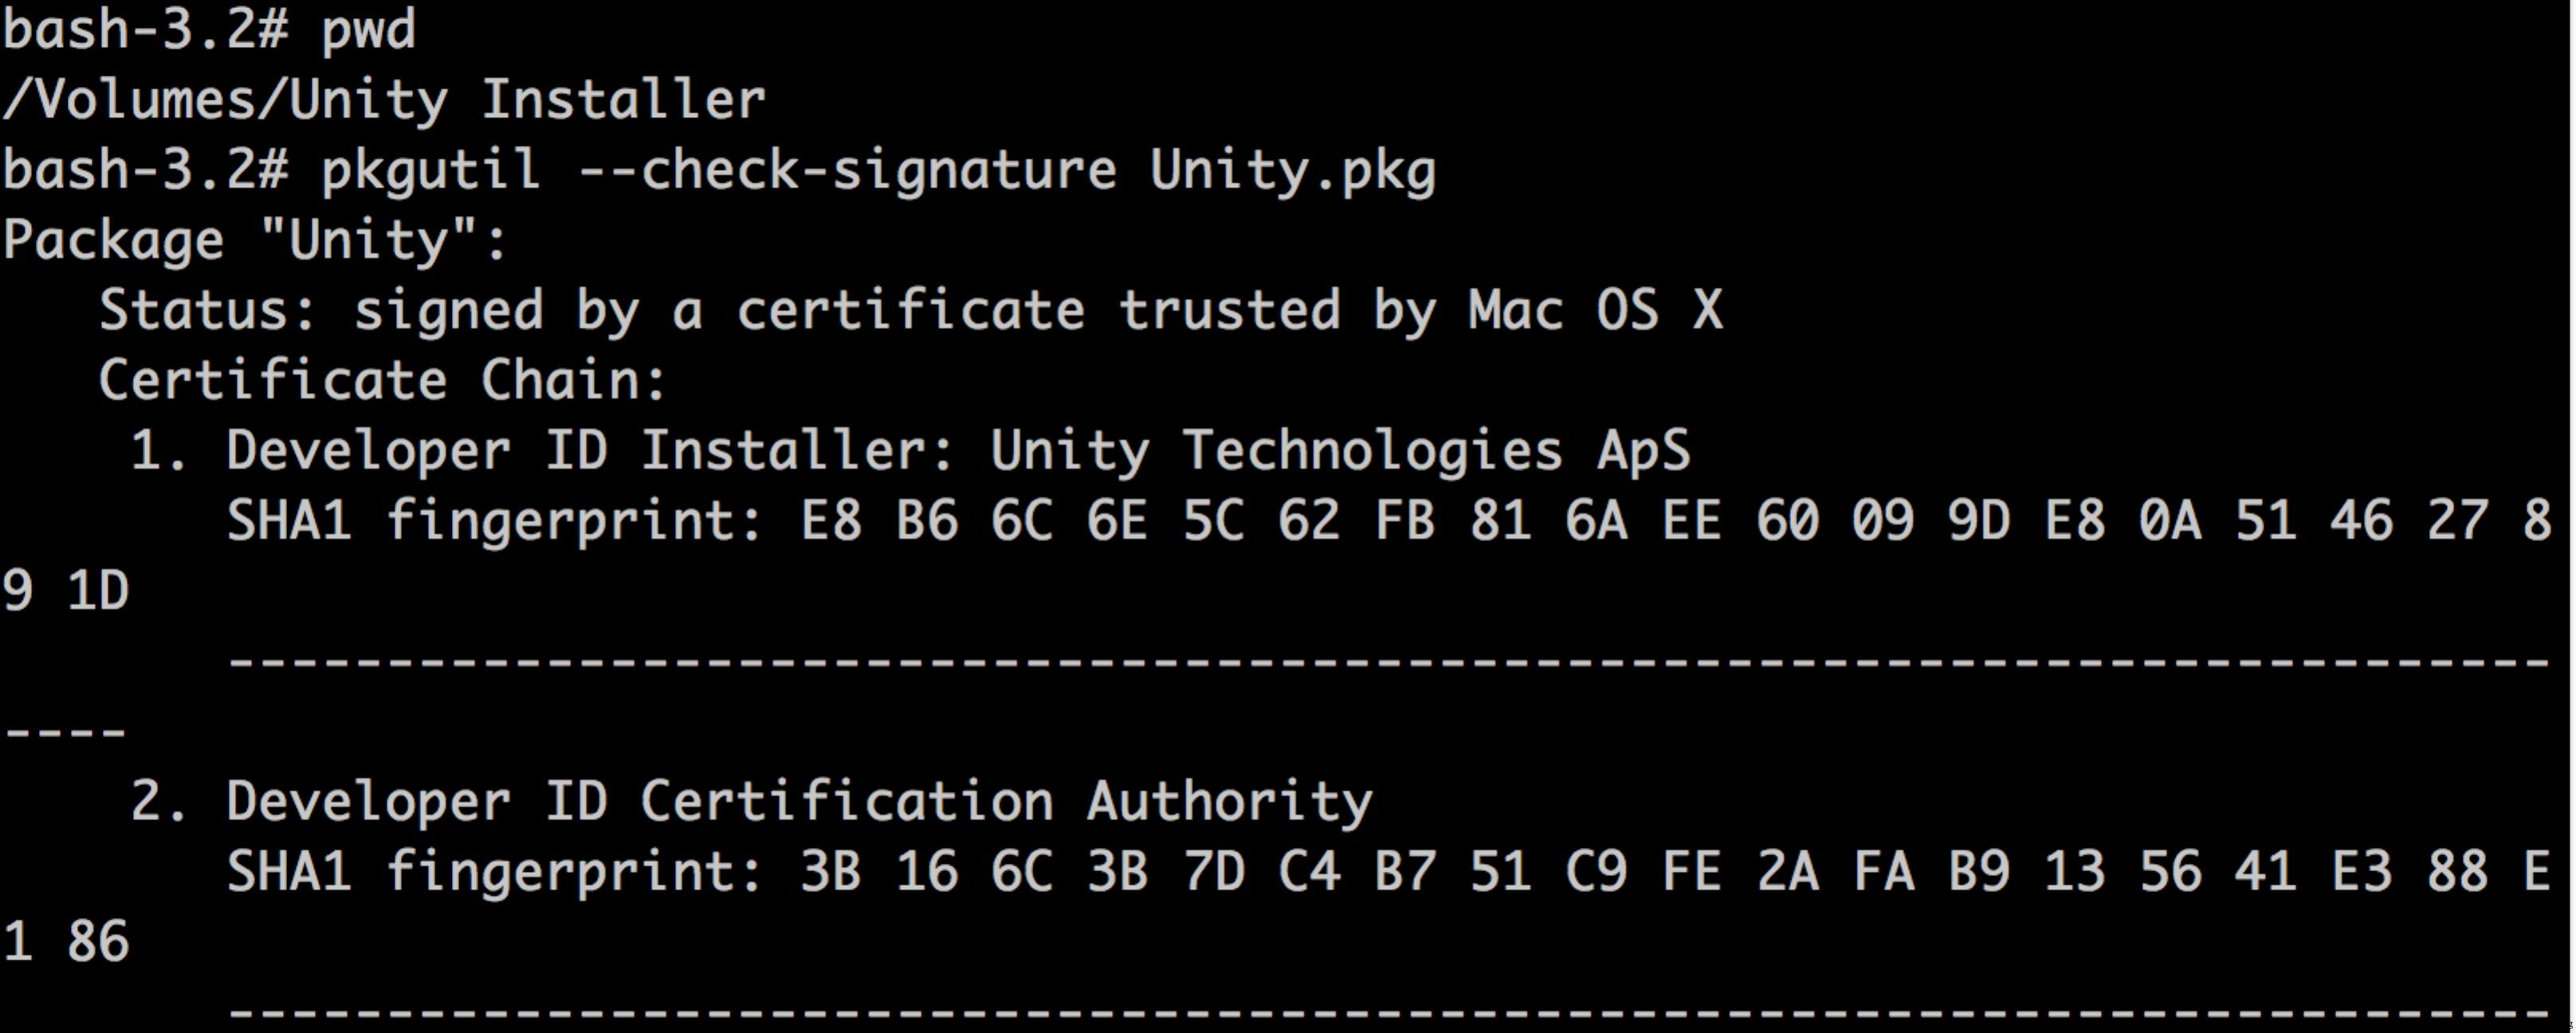This screenshot has height=1033, width=2576.
Task: Click the wrapped "9 1D" fingerprint ending
Action: (66, 591)
